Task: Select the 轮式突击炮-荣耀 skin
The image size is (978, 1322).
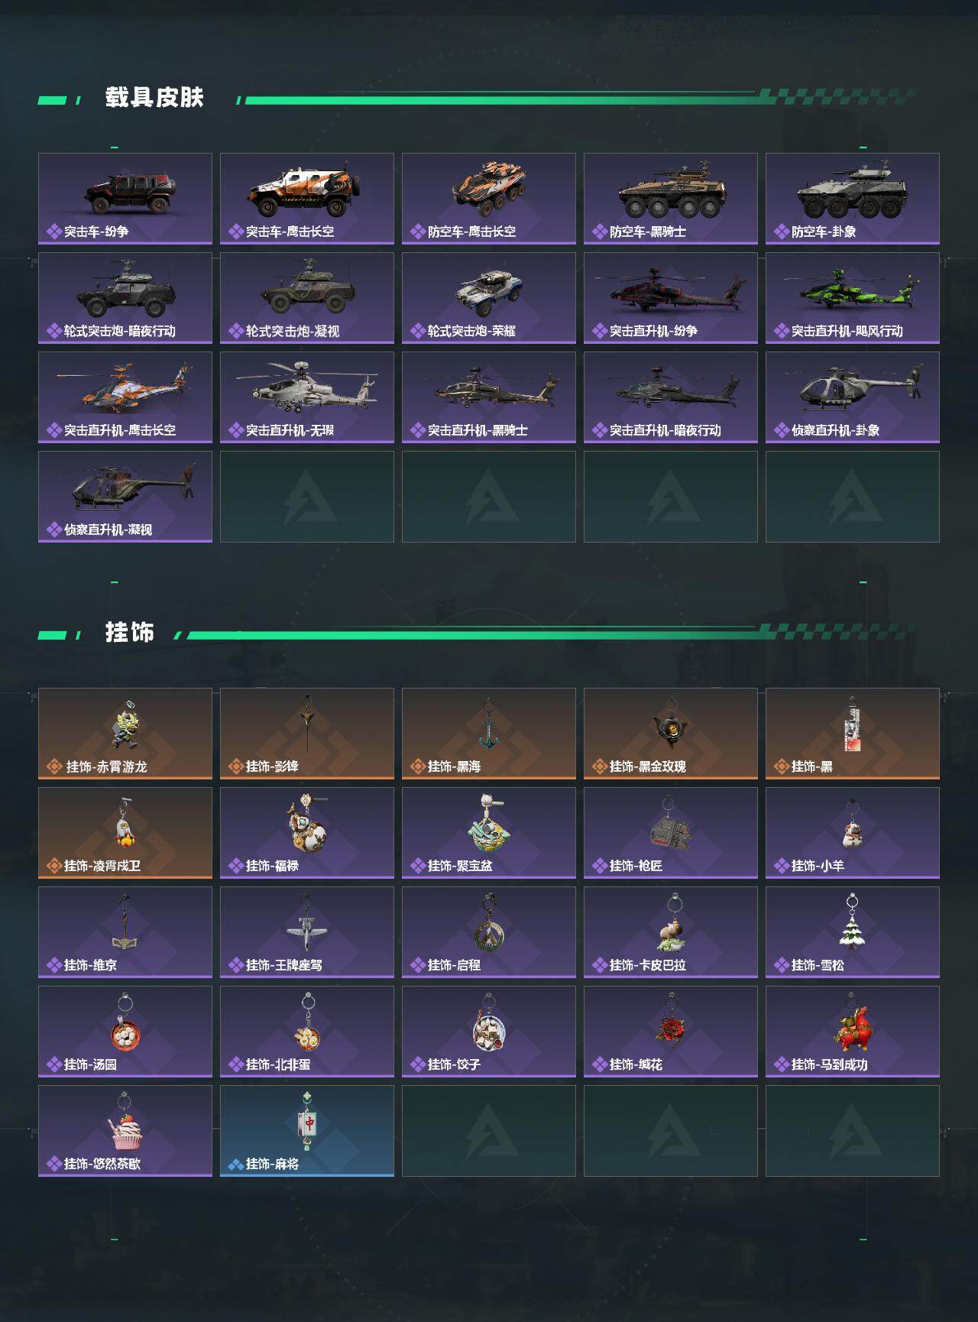Action: pyautogui.click(x=489, y=298)
